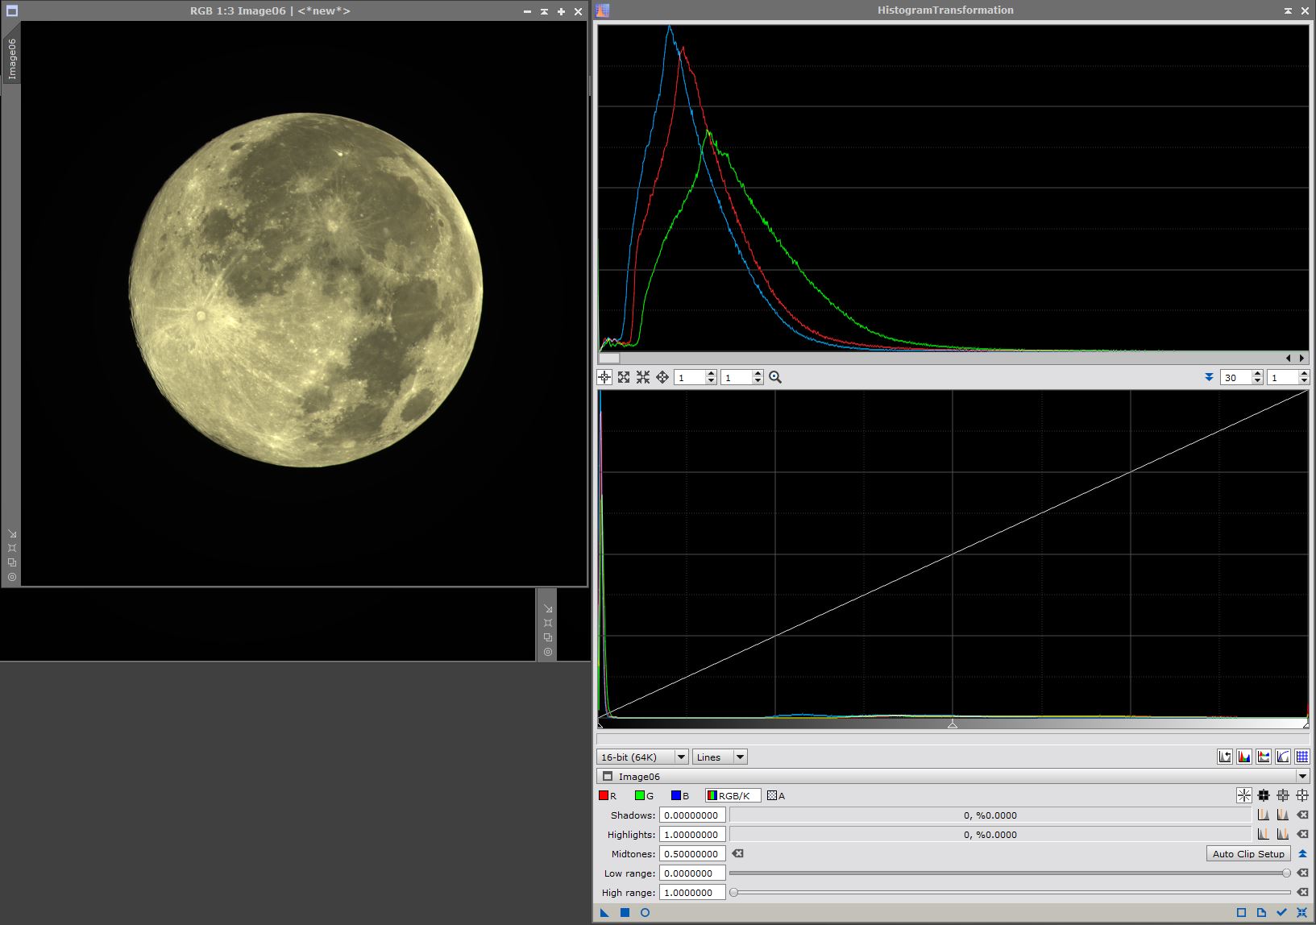Viewport: 1316px width, 925px height.
Task: Select pan mode icon
Action: pyautogui.click(x=662, y=377)
